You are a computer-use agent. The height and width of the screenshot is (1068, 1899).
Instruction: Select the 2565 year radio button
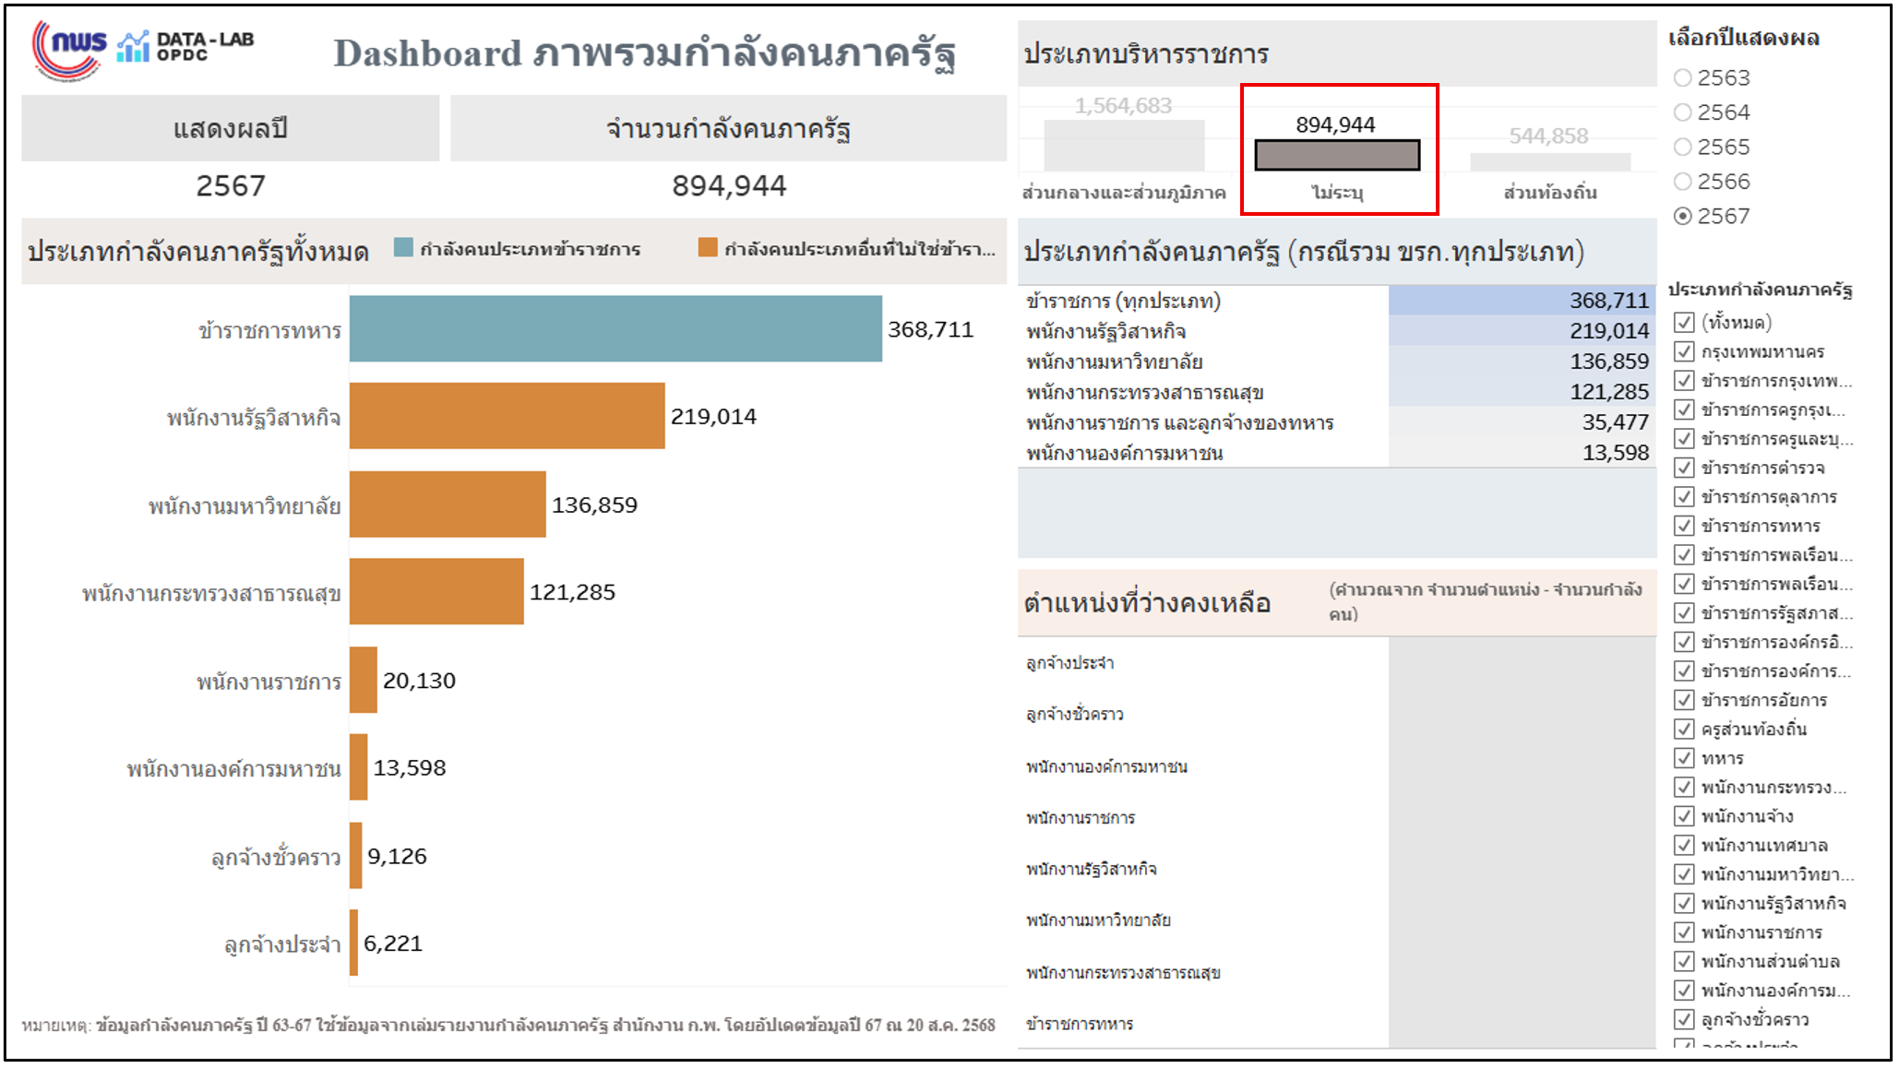tap(1683, 148)
